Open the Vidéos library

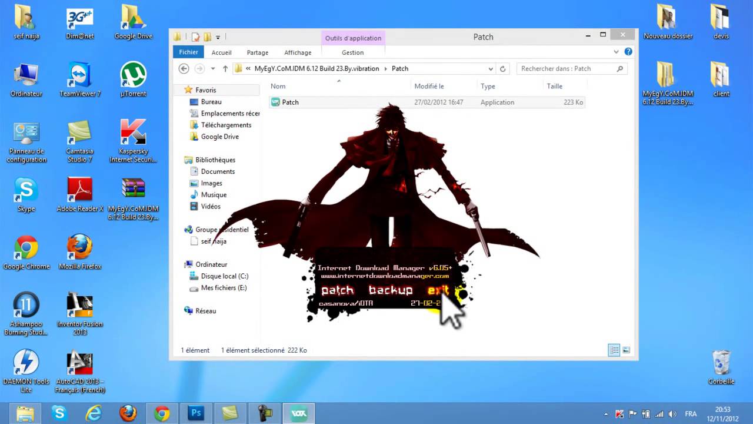(211, 206)
